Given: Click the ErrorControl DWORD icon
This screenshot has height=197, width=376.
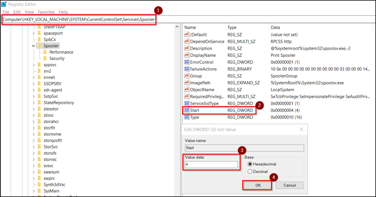Looking at the screenshot, I should coord(187,62).
